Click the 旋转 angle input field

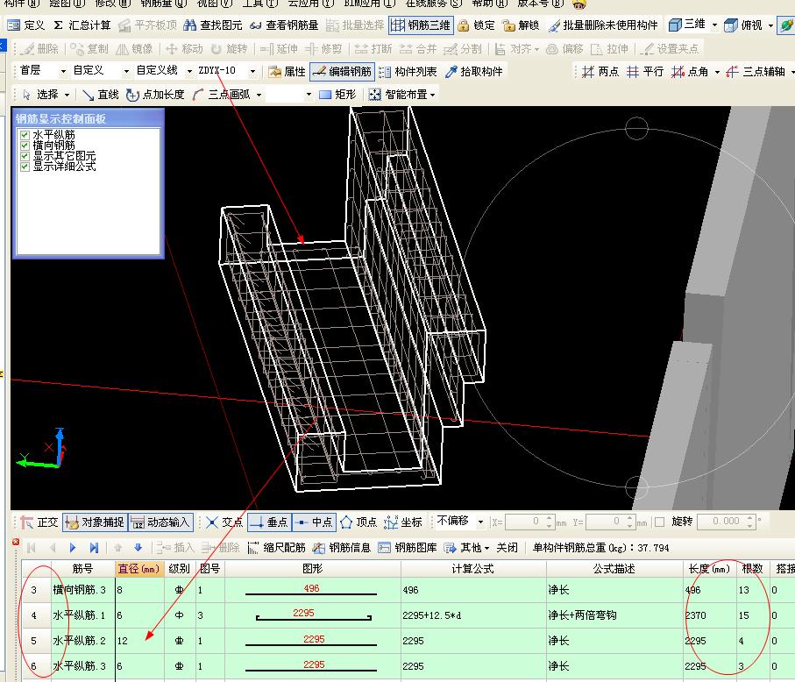pyautogui.click(x=723, y=522)
